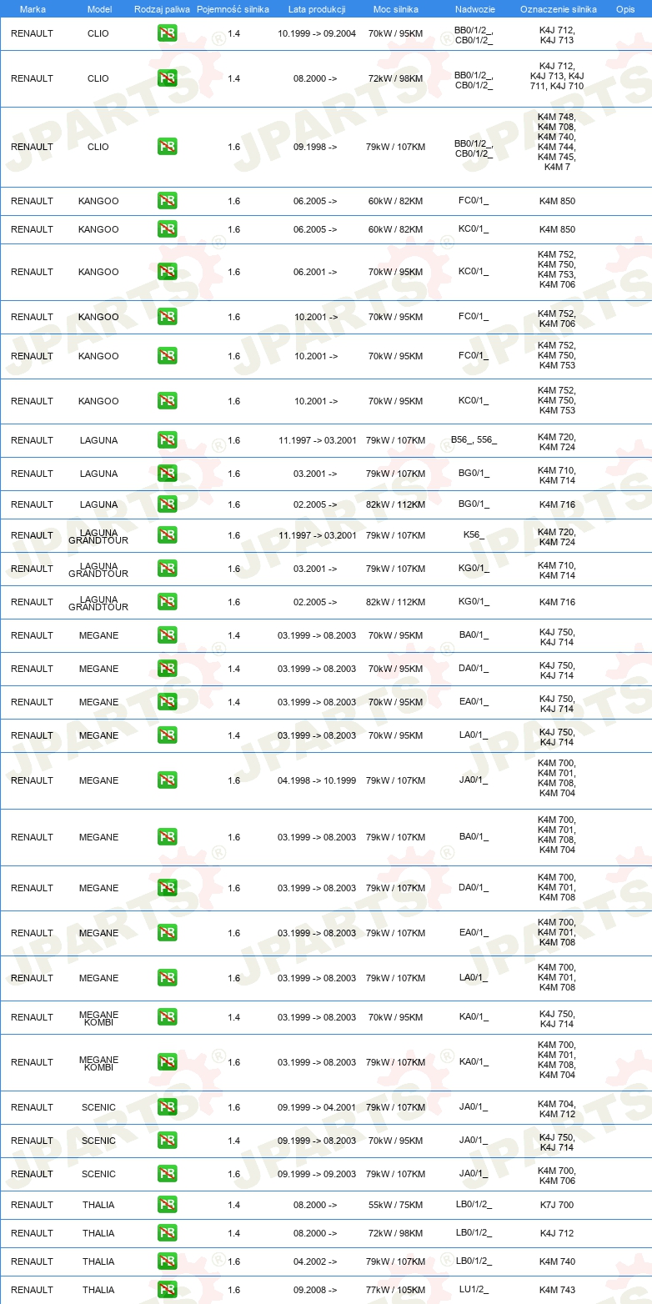The width and height of the screenshot is (652, 1304).
Task: Click the Nadwozie column header
Action: [x=474, y=9]
